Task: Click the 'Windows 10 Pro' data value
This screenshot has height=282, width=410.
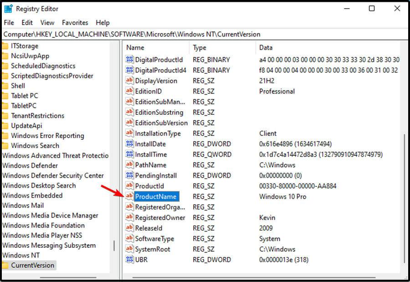Action: tap(282, 196)
